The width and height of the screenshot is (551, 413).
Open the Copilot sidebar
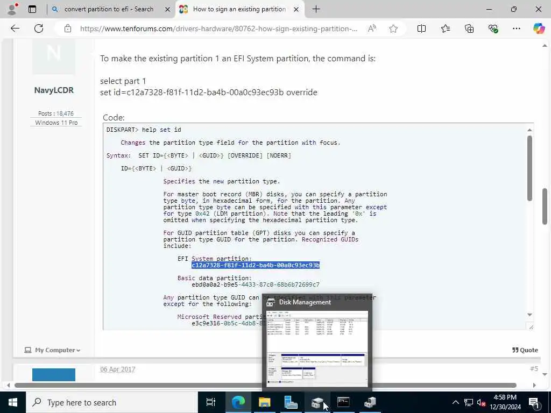pos(539,29)
